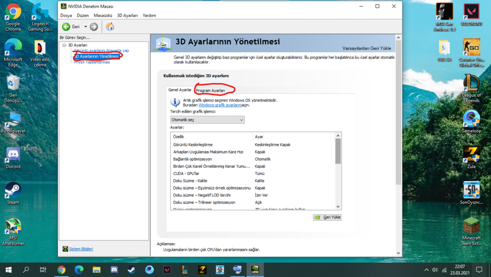
Task: Open File Explorer from taskbar
Action: click(97, 269)
